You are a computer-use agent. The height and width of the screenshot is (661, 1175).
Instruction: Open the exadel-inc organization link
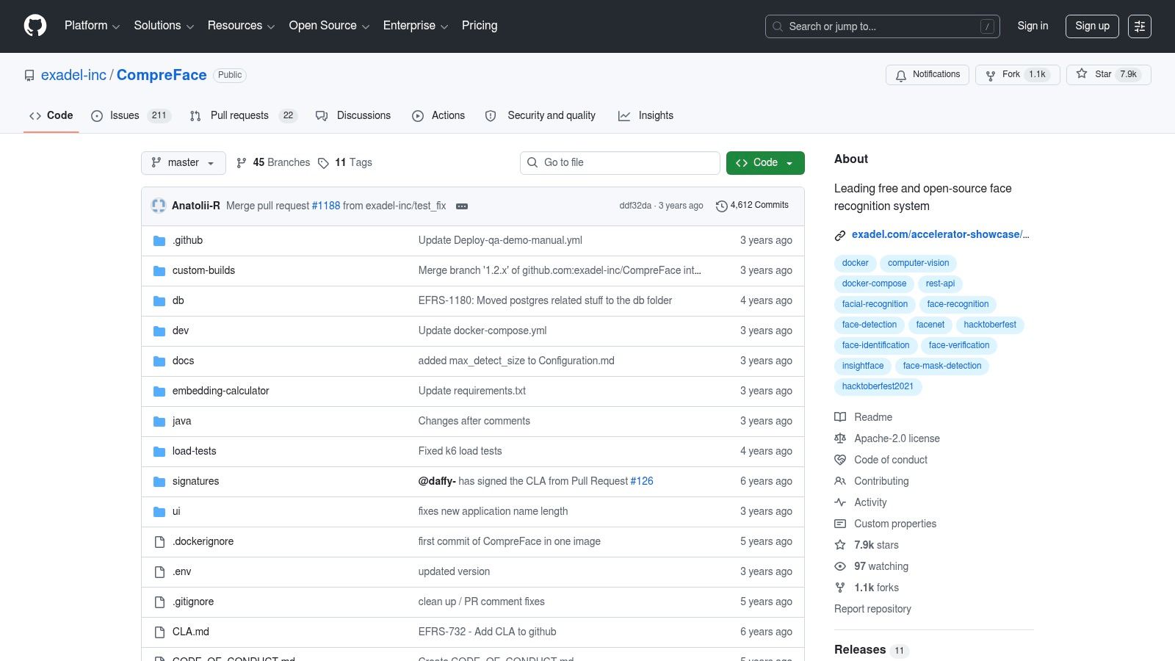73,75
